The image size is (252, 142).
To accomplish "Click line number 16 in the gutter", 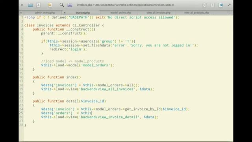I will tap(21, 77).
